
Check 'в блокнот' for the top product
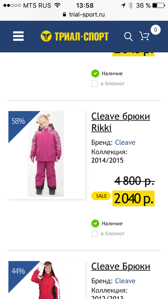click(94, 83)
